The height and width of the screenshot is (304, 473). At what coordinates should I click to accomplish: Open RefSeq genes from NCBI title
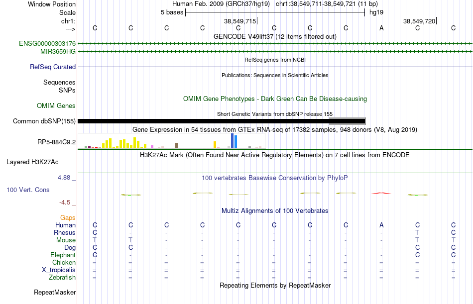pos(275,60)
